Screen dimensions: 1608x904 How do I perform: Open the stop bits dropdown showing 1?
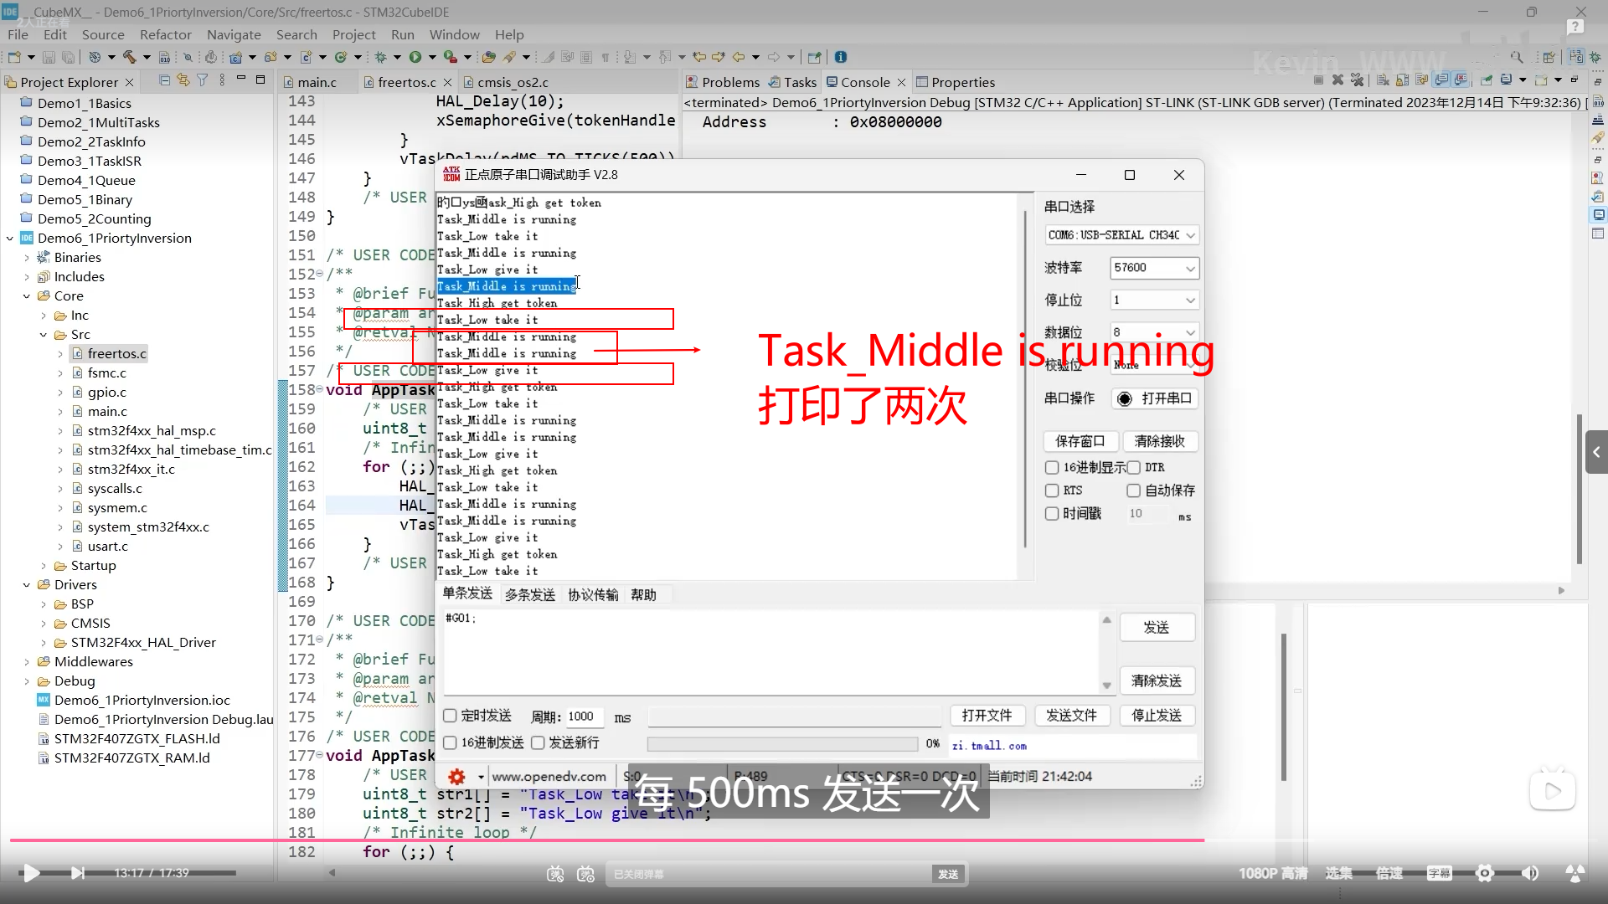click(1154, 300)
